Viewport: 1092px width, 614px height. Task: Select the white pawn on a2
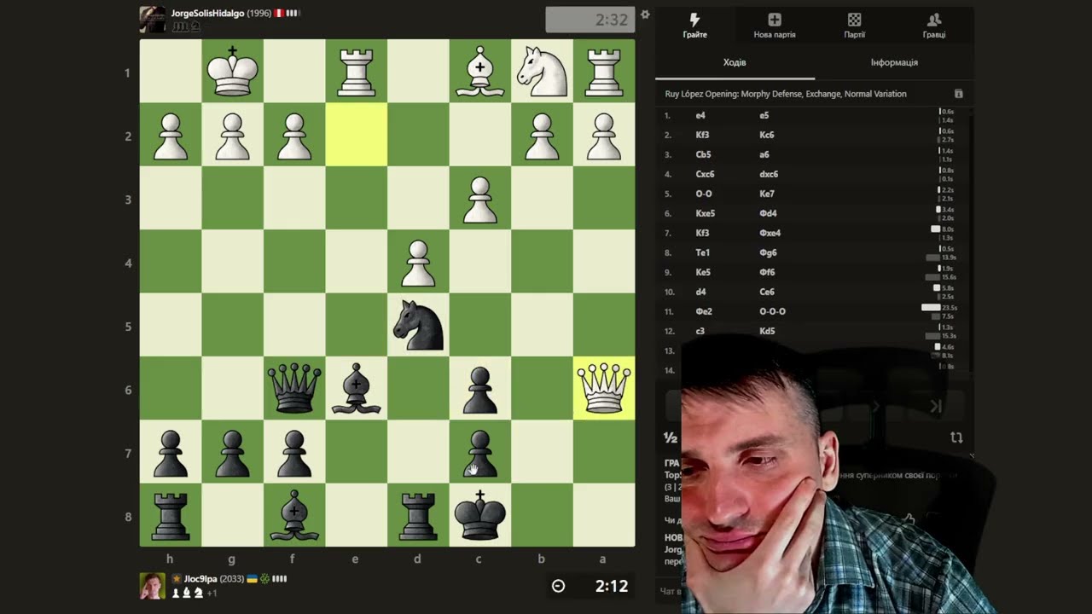(x=604, y=136)
